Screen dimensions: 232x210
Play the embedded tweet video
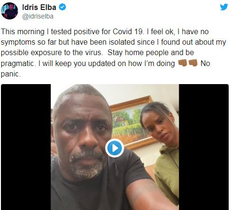pos(114,148)
